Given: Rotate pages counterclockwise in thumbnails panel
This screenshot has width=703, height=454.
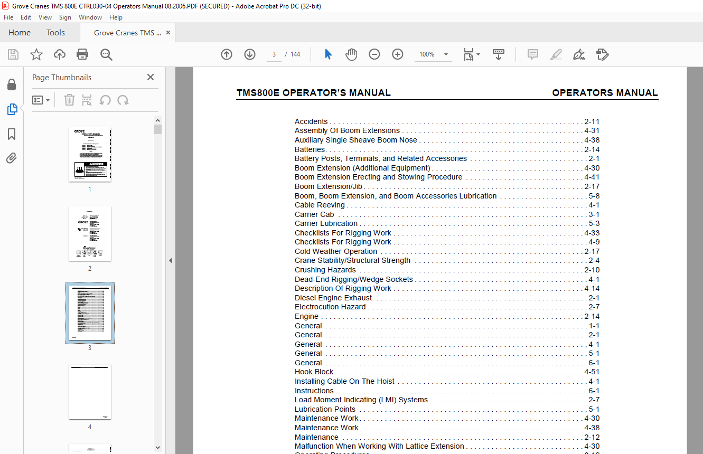Looking at the screenshot, I should coord(105,100).
